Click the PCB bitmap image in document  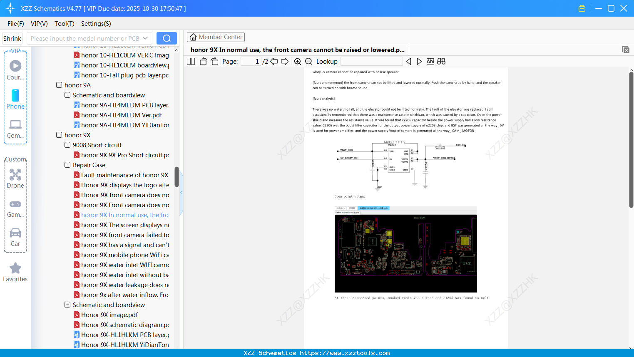406,249
